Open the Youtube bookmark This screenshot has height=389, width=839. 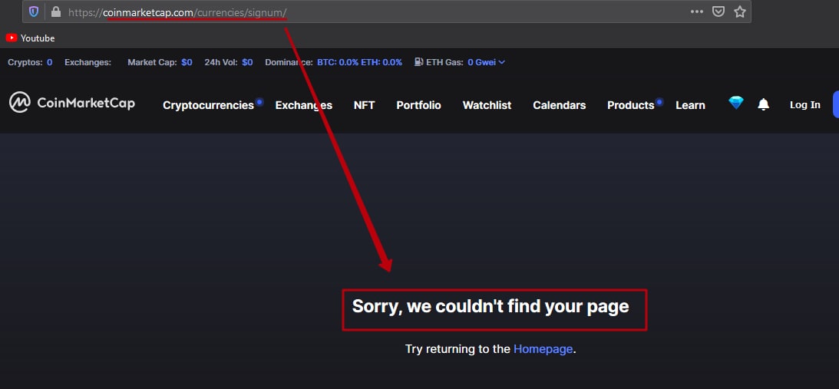(x=30, y=38)
